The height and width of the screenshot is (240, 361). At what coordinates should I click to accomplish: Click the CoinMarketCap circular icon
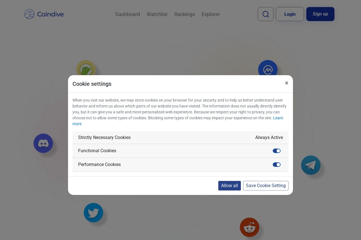click(x=268, y=69)
